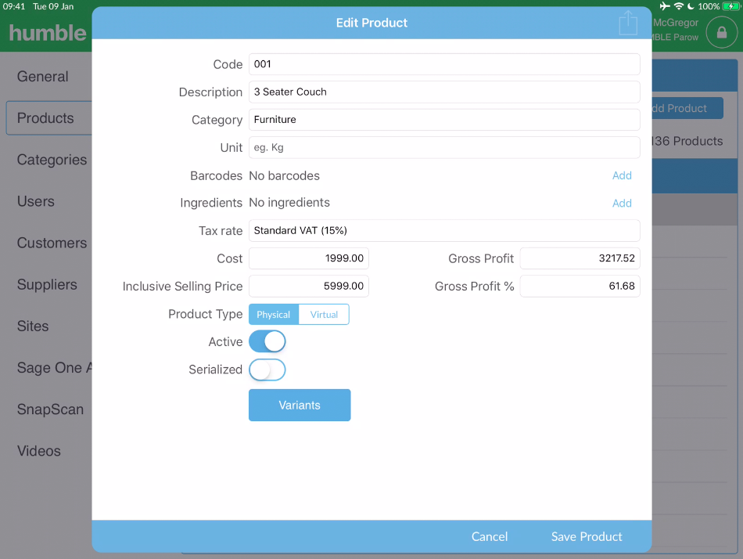Toggle the Serialized switch
Viewport: 743px width, 559px height.
pyautogui.click(x=267, y=370)
